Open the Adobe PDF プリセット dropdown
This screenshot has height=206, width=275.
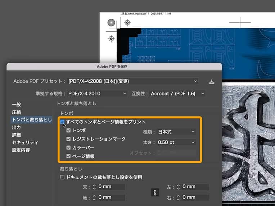point(133,81)
